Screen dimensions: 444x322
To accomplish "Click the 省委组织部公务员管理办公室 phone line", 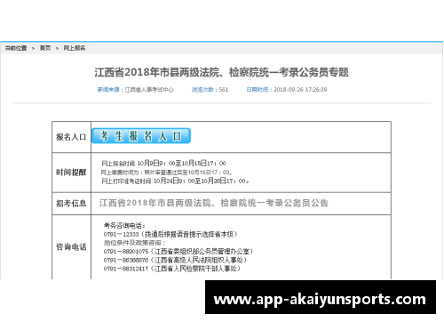I will click(x=178, y=252).
